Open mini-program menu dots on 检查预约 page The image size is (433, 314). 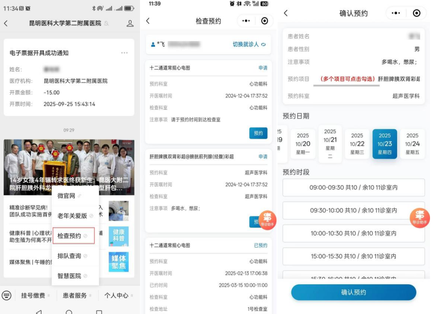point(246,21)
